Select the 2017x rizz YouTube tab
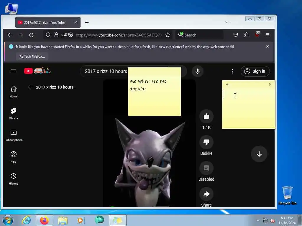Image resolution: width=302 pixels, height=226 pixels. click(48, 22)
